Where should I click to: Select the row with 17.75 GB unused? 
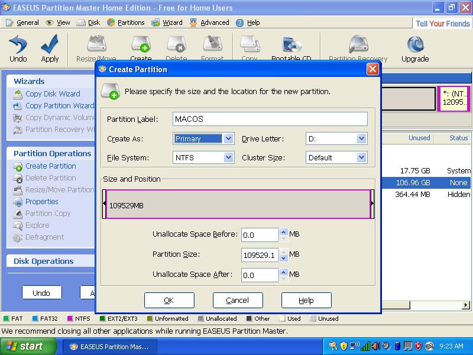coord(426,171)
